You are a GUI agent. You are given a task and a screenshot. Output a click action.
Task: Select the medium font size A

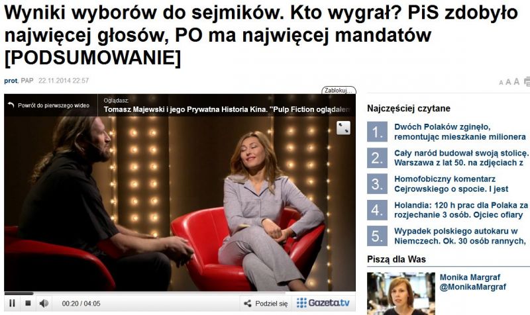pyautogui.click(x=508, y=81)
